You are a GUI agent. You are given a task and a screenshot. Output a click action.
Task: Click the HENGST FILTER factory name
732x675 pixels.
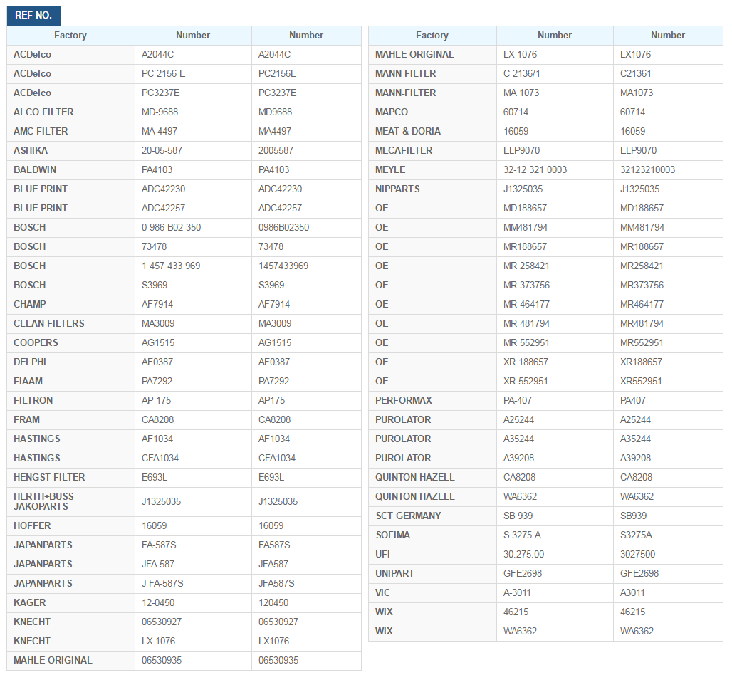tap(49, 477)
